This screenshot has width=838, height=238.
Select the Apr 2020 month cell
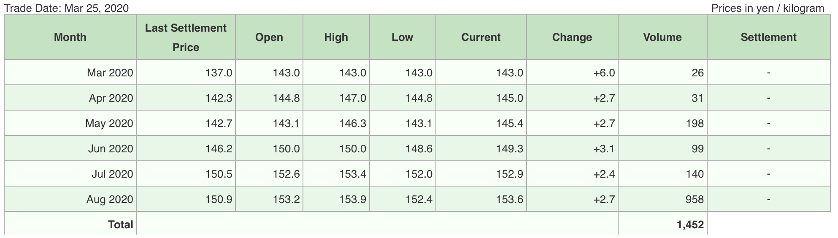click(70, 98)
